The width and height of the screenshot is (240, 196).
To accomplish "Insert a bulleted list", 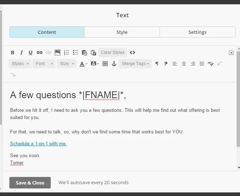I will (x=76, y=53).
